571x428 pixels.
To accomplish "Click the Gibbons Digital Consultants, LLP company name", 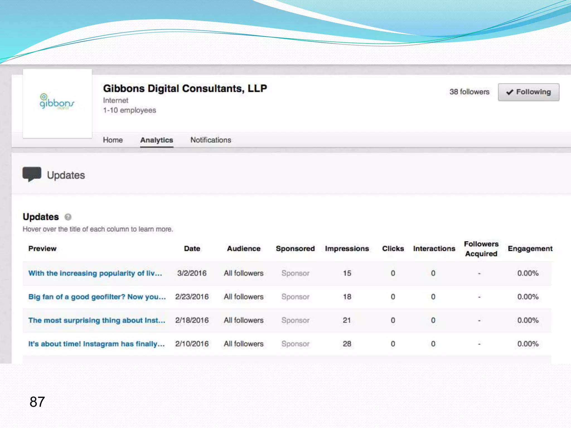I will (x=185, y=89).
